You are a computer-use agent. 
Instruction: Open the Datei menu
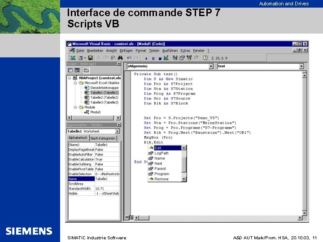pyautogui.click(x=80, y=51)
